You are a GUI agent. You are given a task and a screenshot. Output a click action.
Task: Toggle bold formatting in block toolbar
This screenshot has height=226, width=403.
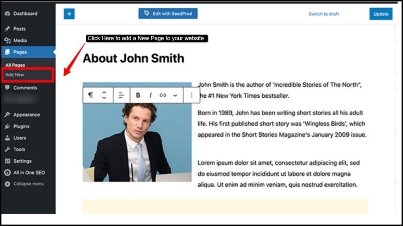[x=138, y=95]
